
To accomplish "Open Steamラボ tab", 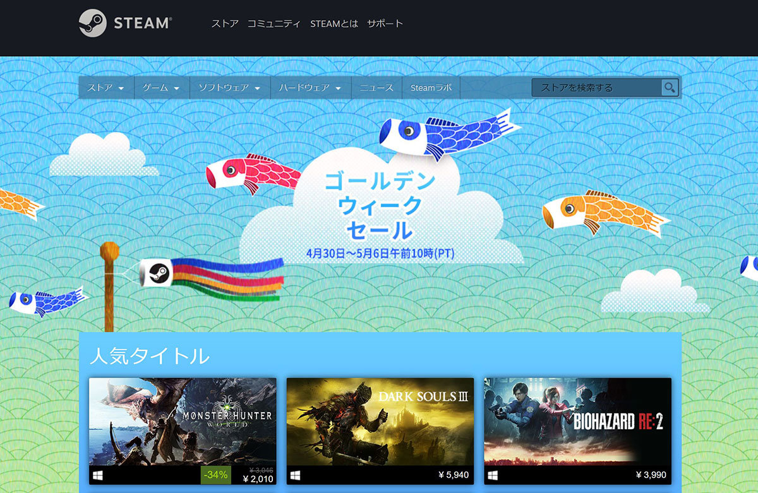I will click(431, 88).
